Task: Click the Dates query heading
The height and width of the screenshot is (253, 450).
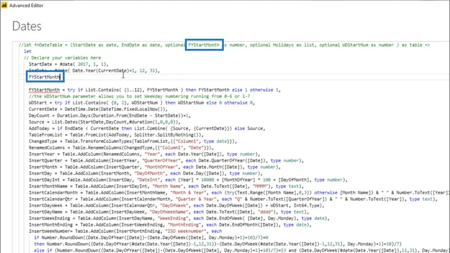Action: click(26, 26)
